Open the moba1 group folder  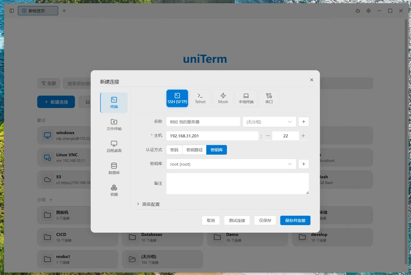77,259
